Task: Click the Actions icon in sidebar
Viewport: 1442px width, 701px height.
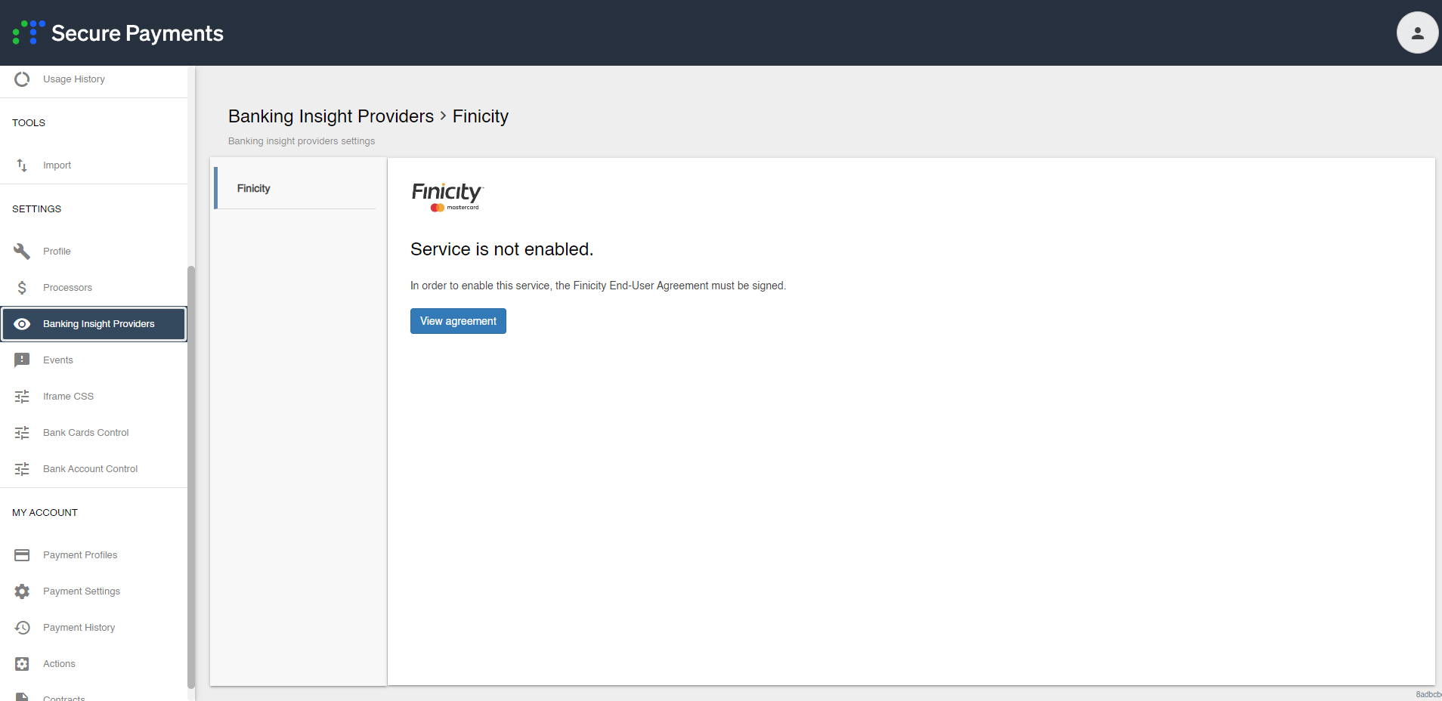Action: (22, 664)
